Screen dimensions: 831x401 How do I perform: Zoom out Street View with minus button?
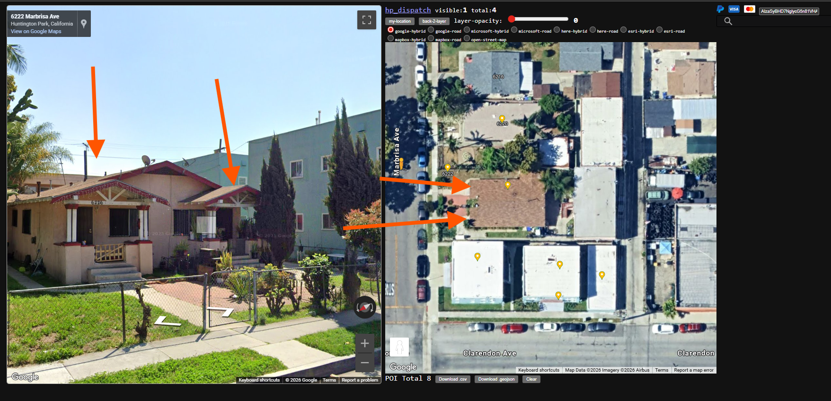pyautogui.click(x=365, y=363)
